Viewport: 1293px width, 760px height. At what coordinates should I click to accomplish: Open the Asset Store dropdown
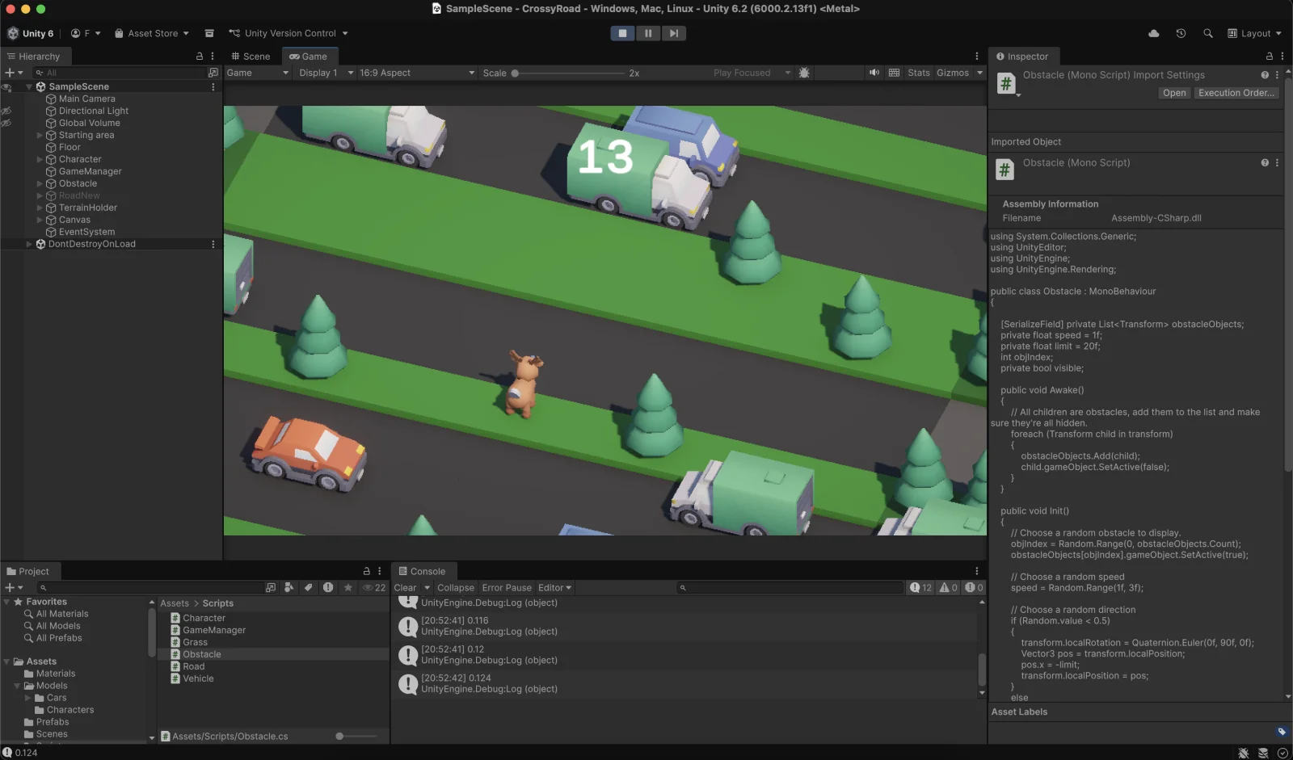click(152, 33)
